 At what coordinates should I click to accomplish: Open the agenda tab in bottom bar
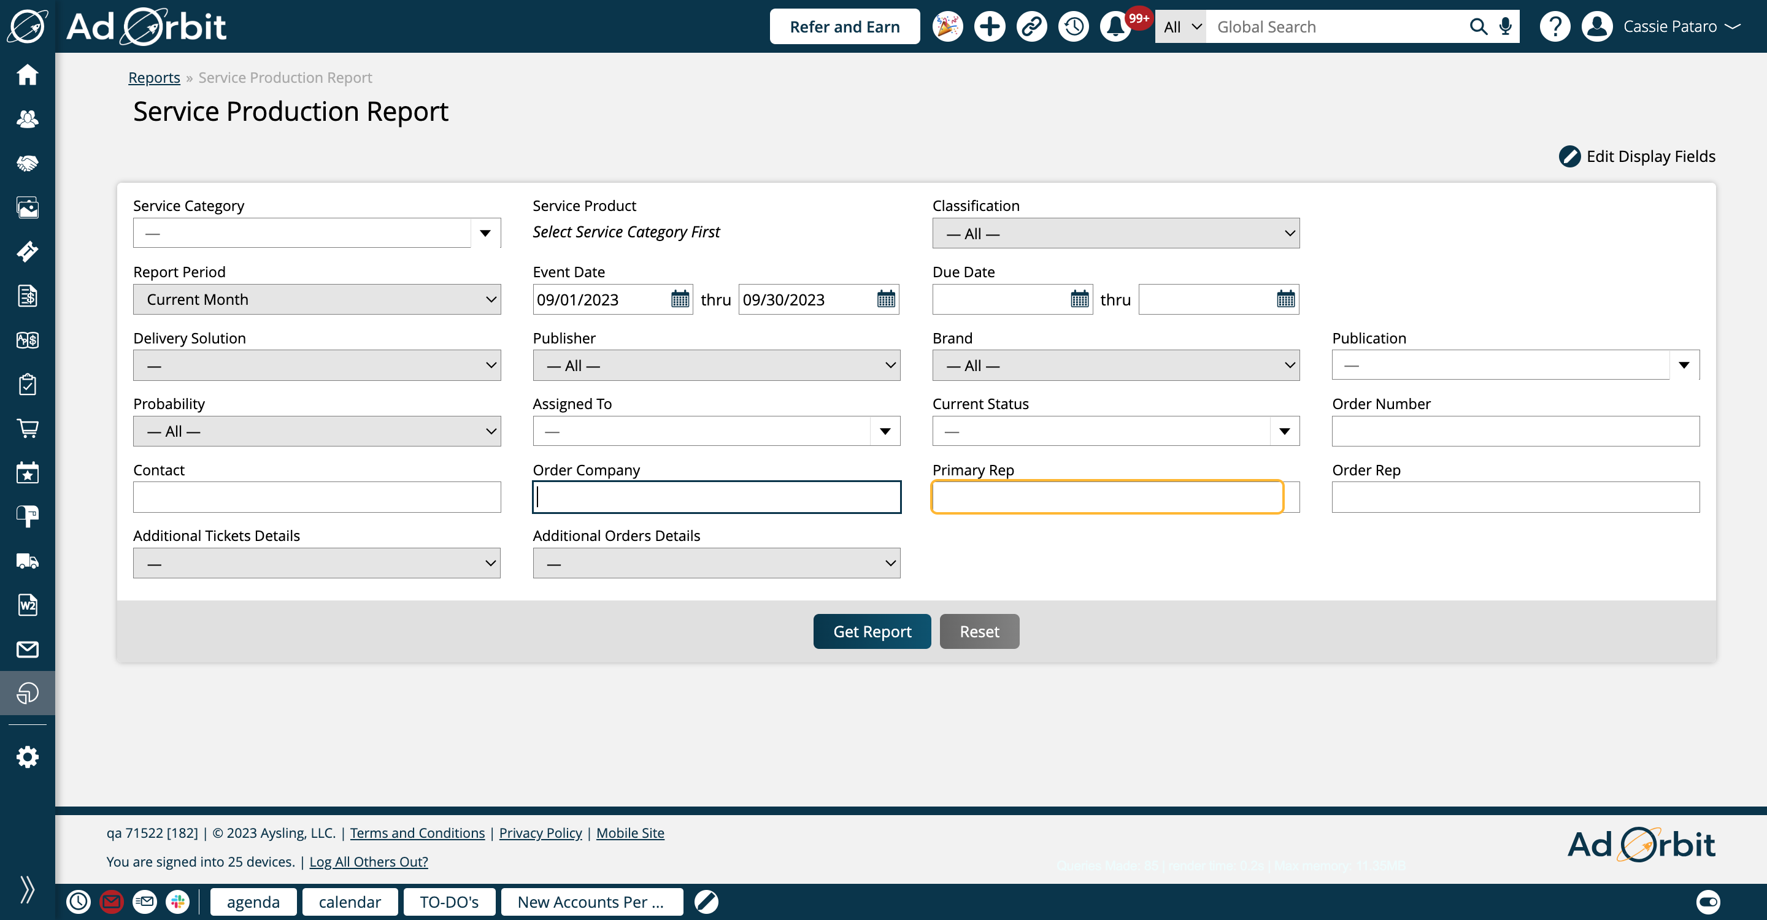(x=253, y=902)
